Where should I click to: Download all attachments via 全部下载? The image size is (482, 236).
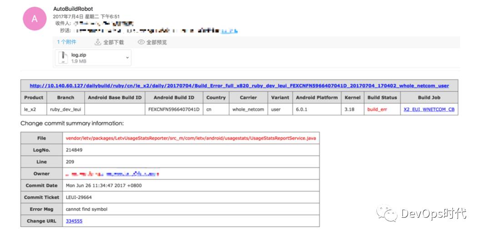click(109, 42)
